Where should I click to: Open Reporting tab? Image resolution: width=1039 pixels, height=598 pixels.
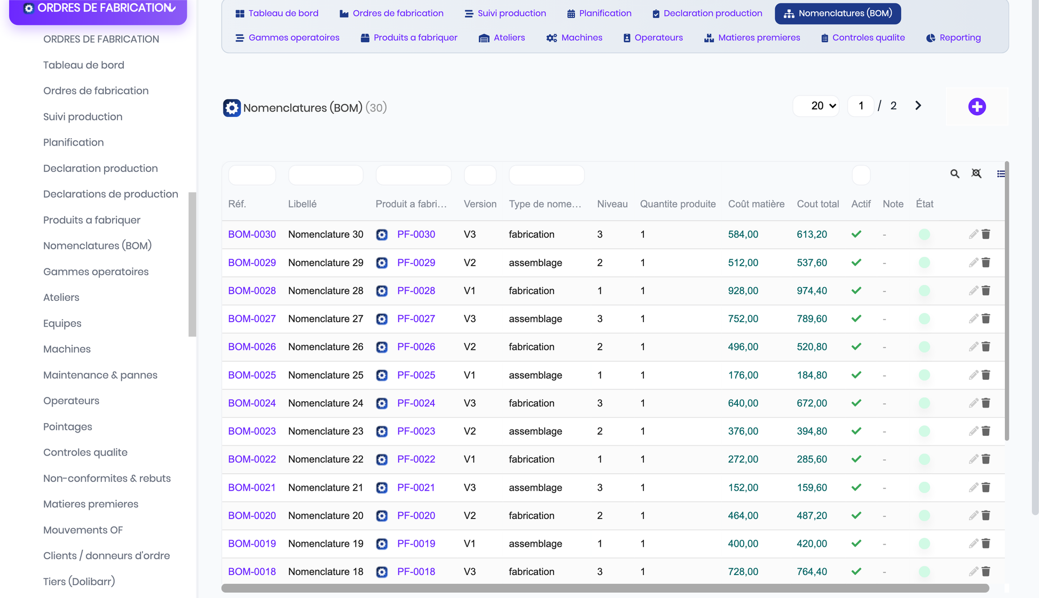[x=954, y=38]
